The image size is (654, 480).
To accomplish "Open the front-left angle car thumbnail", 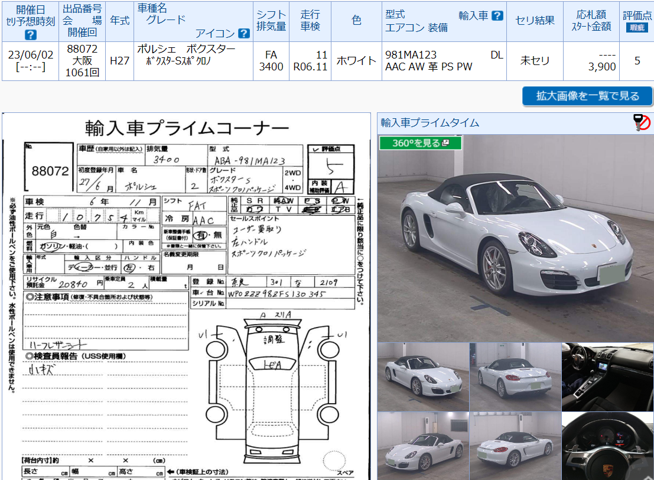I will coord(424,377).
